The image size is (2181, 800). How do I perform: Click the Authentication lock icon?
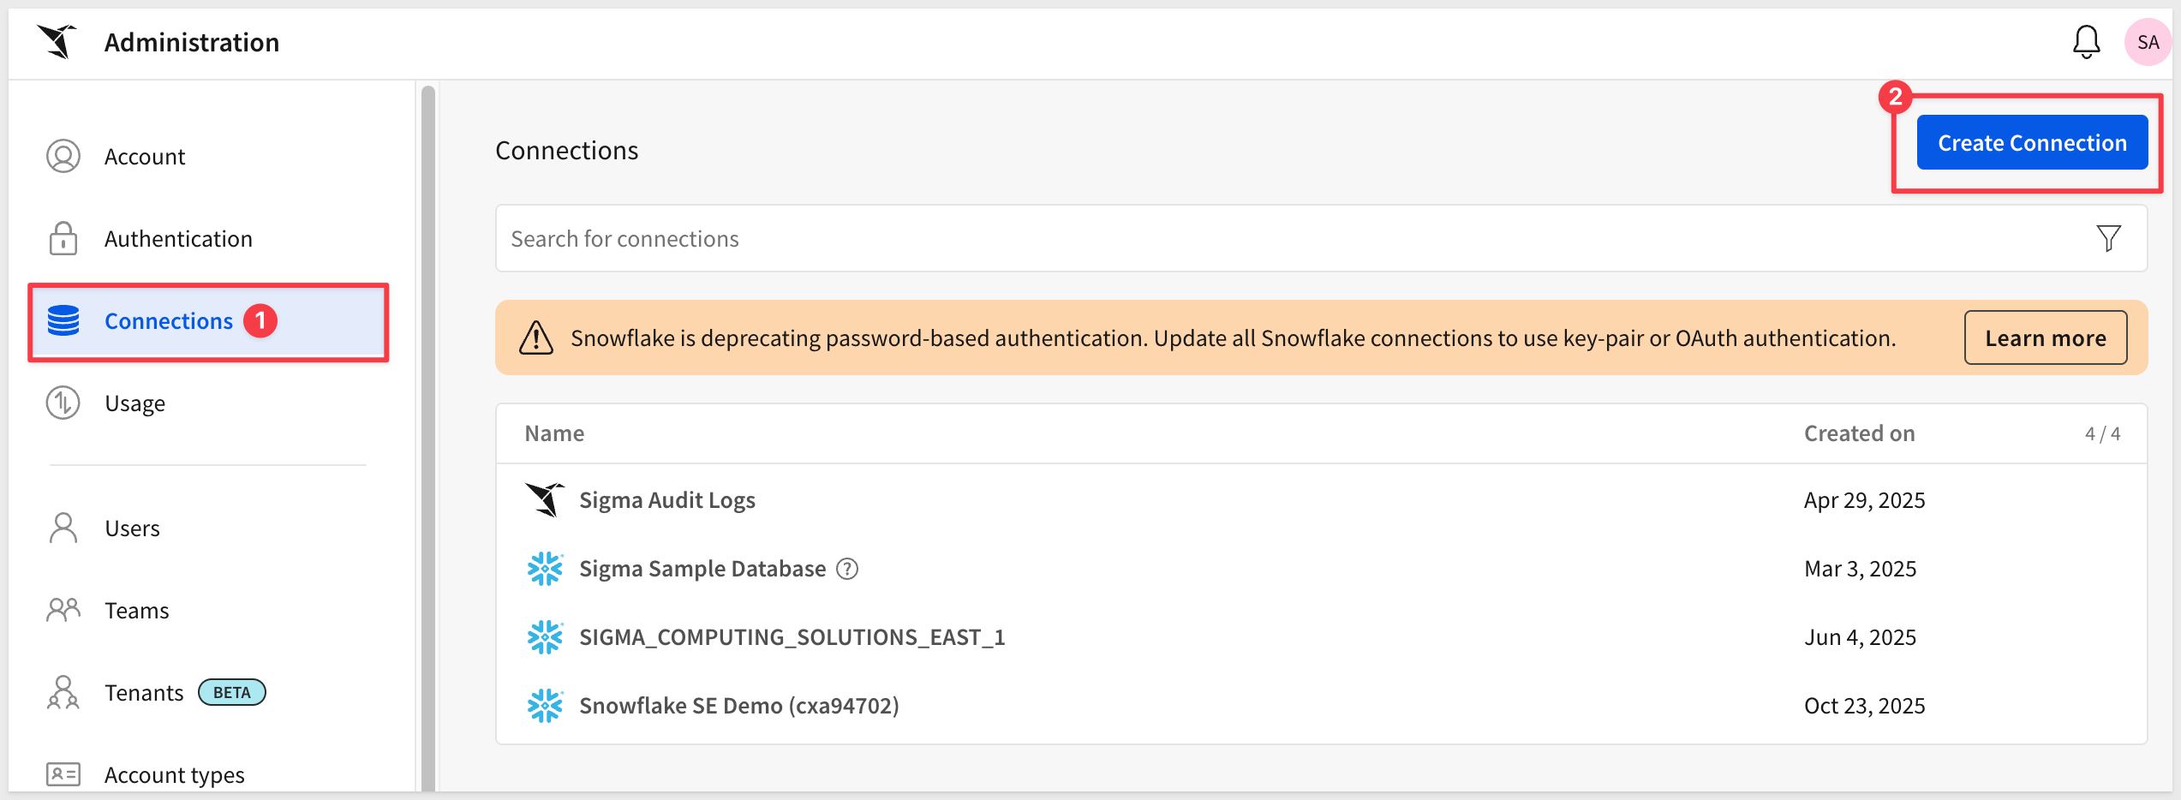pos(63,239)
